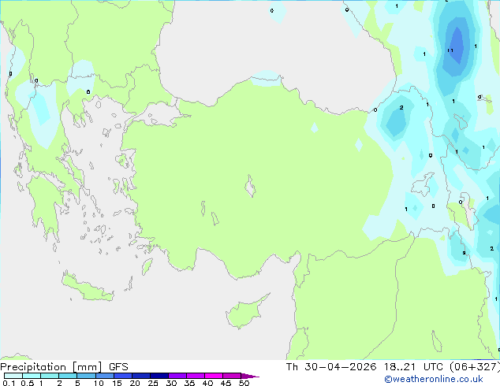Viewport: 500px width, 386px height.
Task: Click the '11' value in the dark blue precipitation core
Action: (x=450, y=50)
